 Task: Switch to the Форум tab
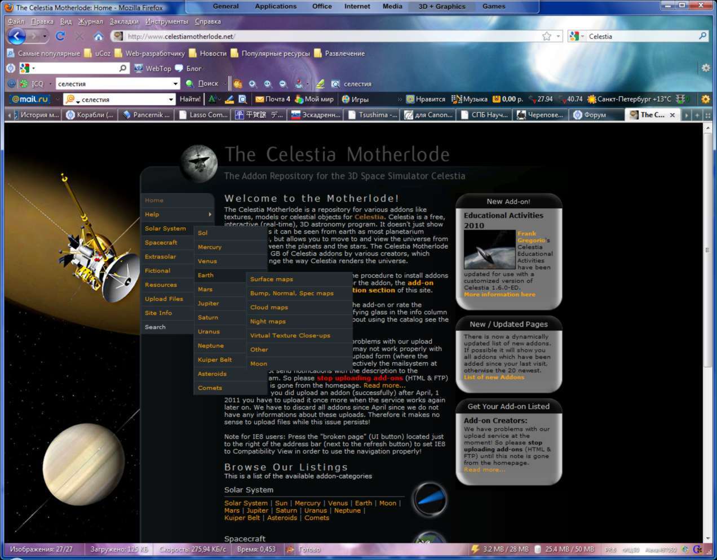[x=595, y=115]
